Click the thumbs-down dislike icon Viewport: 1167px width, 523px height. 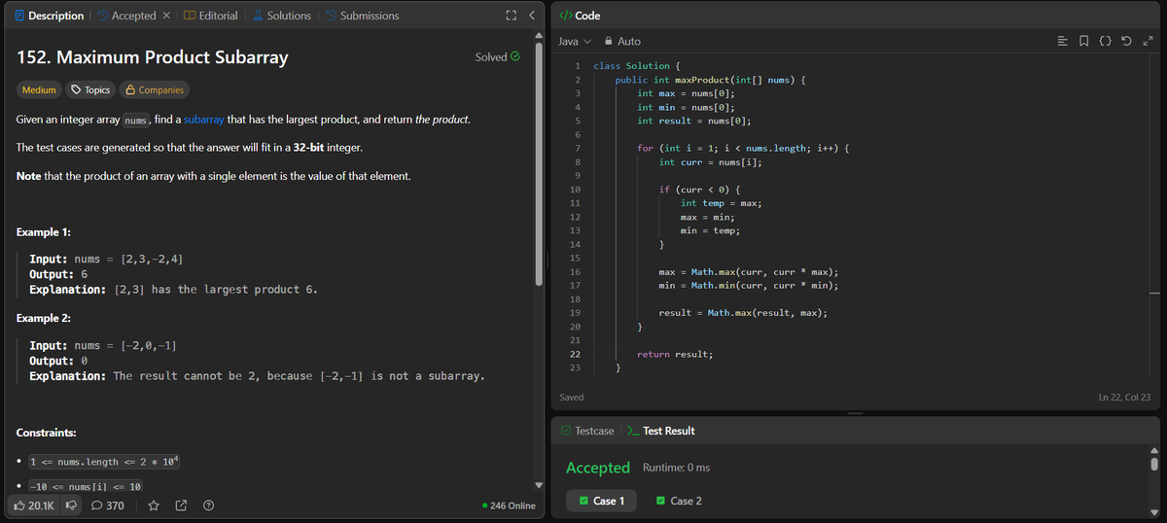click(71, 506)
